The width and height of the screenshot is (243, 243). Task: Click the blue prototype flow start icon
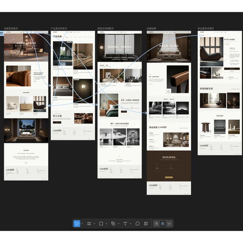(1, 34)
